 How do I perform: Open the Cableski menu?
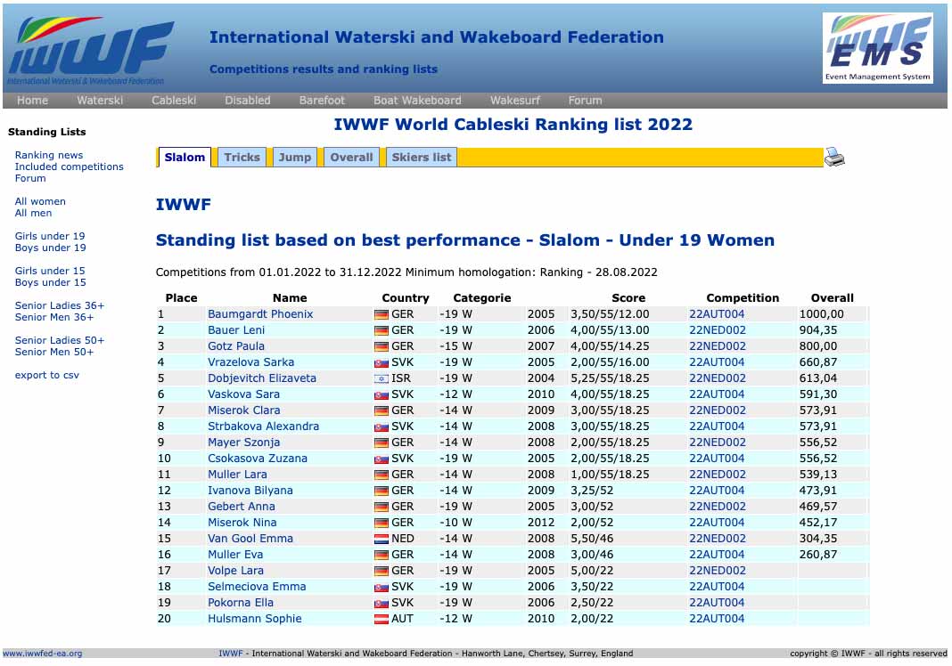(x=174, y=101)
